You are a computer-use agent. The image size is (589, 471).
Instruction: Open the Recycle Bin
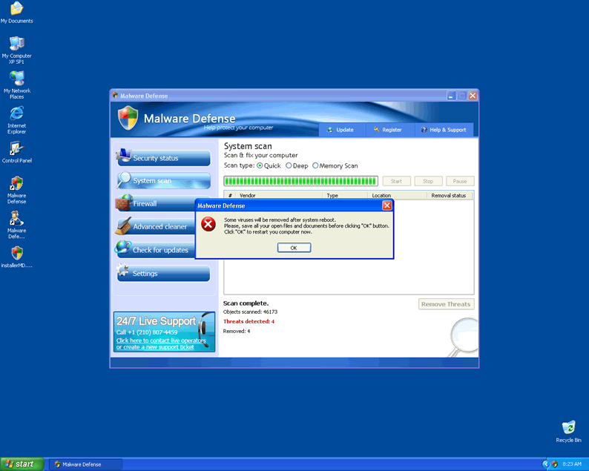point(568,428)
